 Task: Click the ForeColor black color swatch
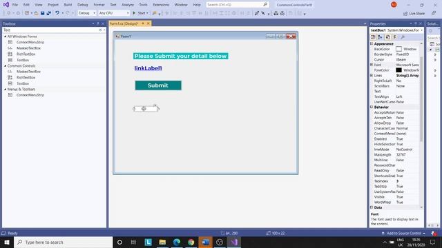click(x=398, y=70)
